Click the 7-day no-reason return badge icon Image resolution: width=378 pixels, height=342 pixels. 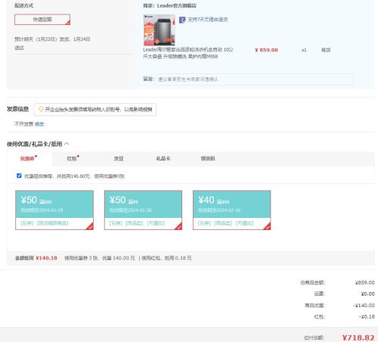(x=182, y=20)
